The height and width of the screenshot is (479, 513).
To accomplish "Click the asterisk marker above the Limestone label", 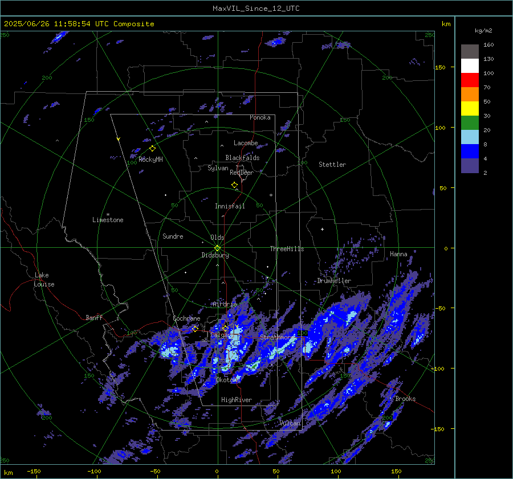I will (x=108, y=215).
